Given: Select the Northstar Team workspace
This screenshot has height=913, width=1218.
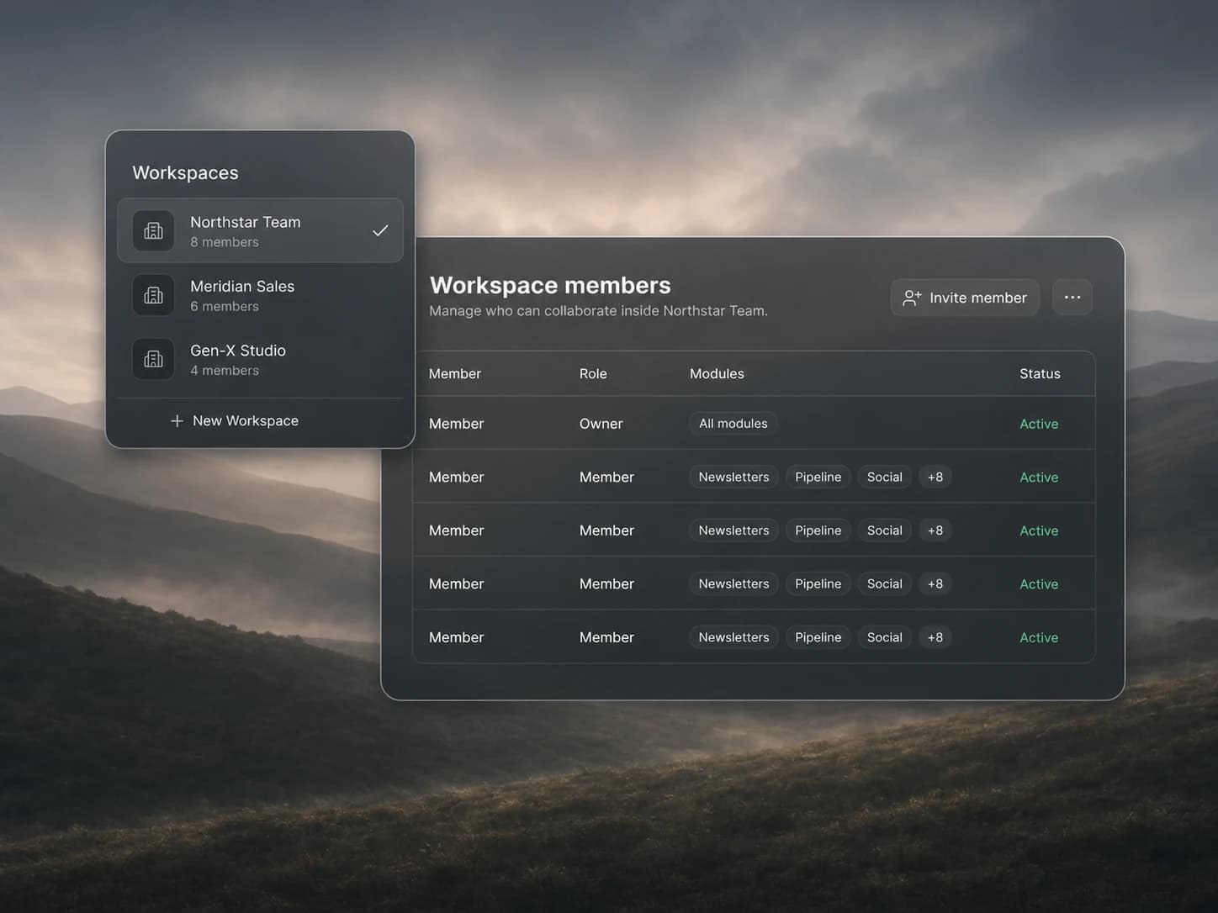Looking at the screenshot, I should pyautogui.click(x=261, y=230).
